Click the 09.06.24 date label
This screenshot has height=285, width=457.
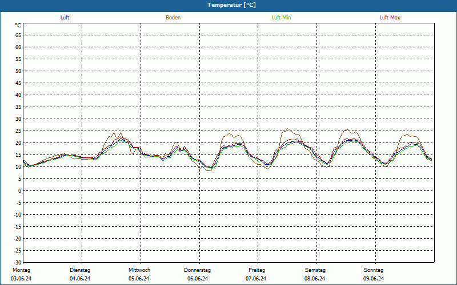374,279
